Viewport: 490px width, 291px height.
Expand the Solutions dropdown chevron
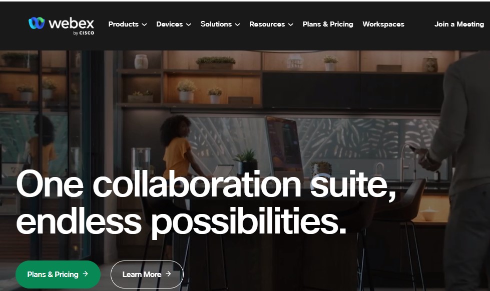pos(238,24)
